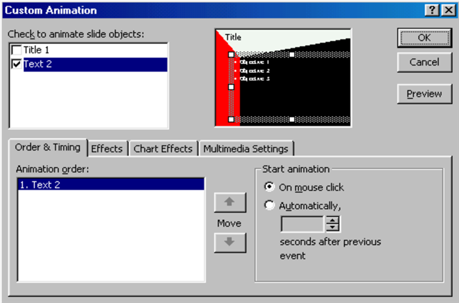Switch to the Effects tab
Viewport: 459px width, 303px height.
point(106,148)
